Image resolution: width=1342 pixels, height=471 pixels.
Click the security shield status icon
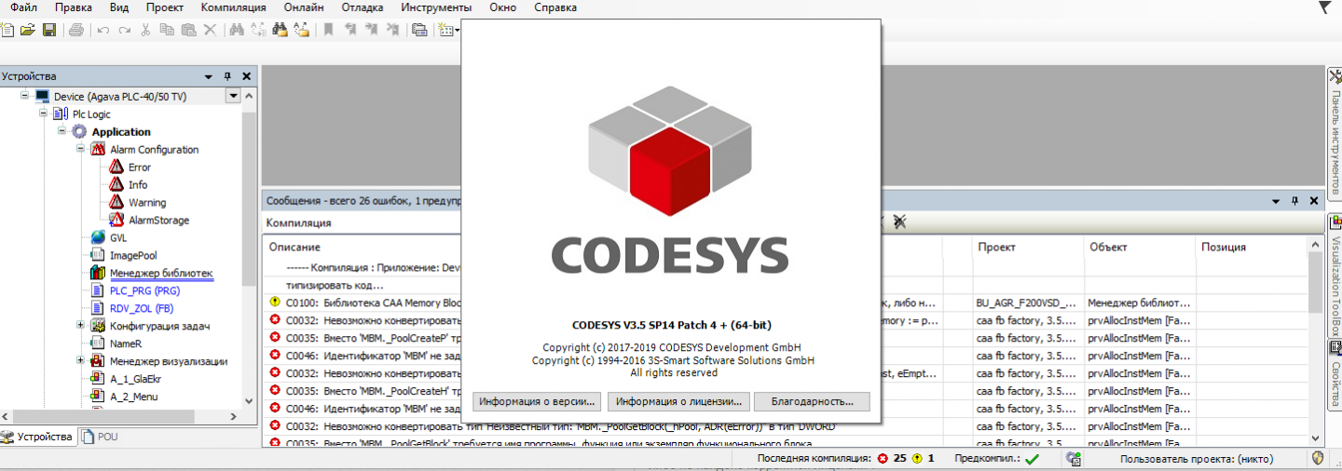coord(1318,458)
